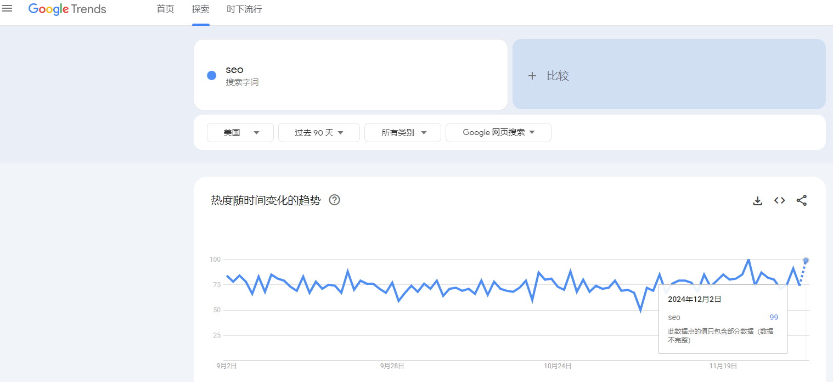Click the blue dot next to seo
This screenshot has width=833, height=382.
click(212, 75)
